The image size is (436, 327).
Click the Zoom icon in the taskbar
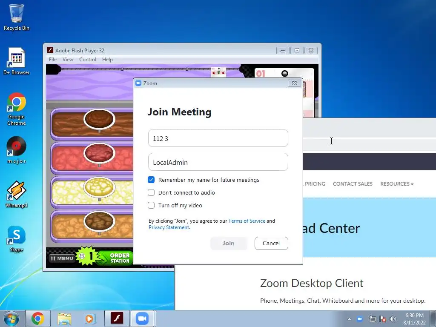142,318
